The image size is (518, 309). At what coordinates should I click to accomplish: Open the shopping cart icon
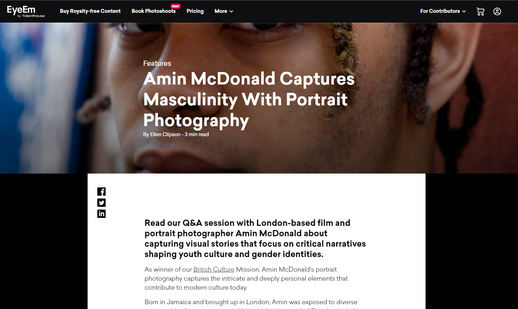click(x=480, y=11)
